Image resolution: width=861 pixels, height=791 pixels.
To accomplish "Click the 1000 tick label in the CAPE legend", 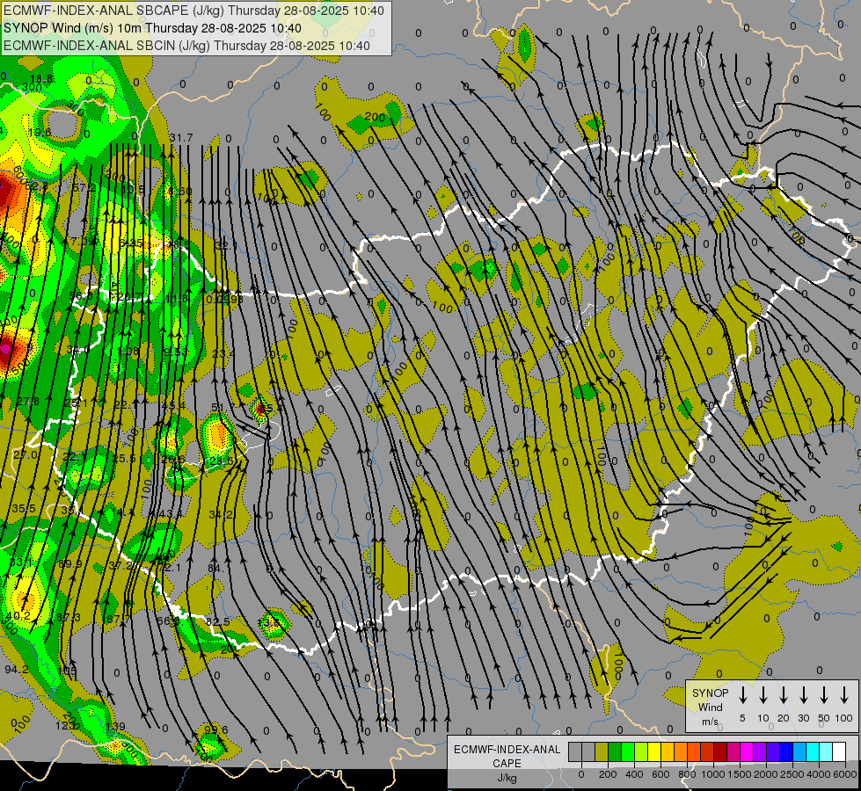I will (712, 774).
